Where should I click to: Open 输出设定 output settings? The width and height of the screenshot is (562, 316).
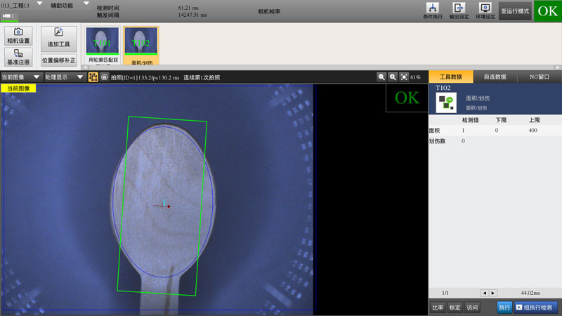459,11
